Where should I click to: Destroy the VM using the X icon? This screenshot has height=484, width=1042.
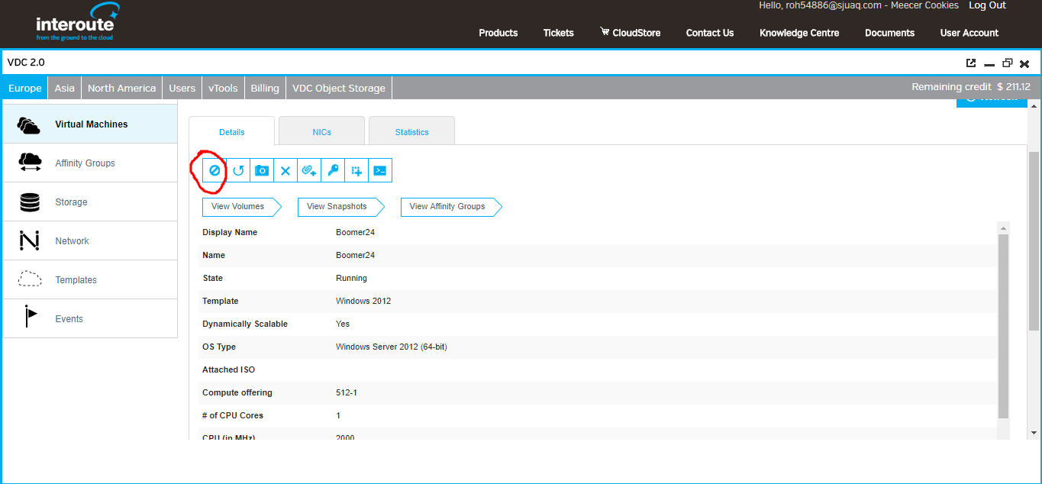click(x=286, y=171)
